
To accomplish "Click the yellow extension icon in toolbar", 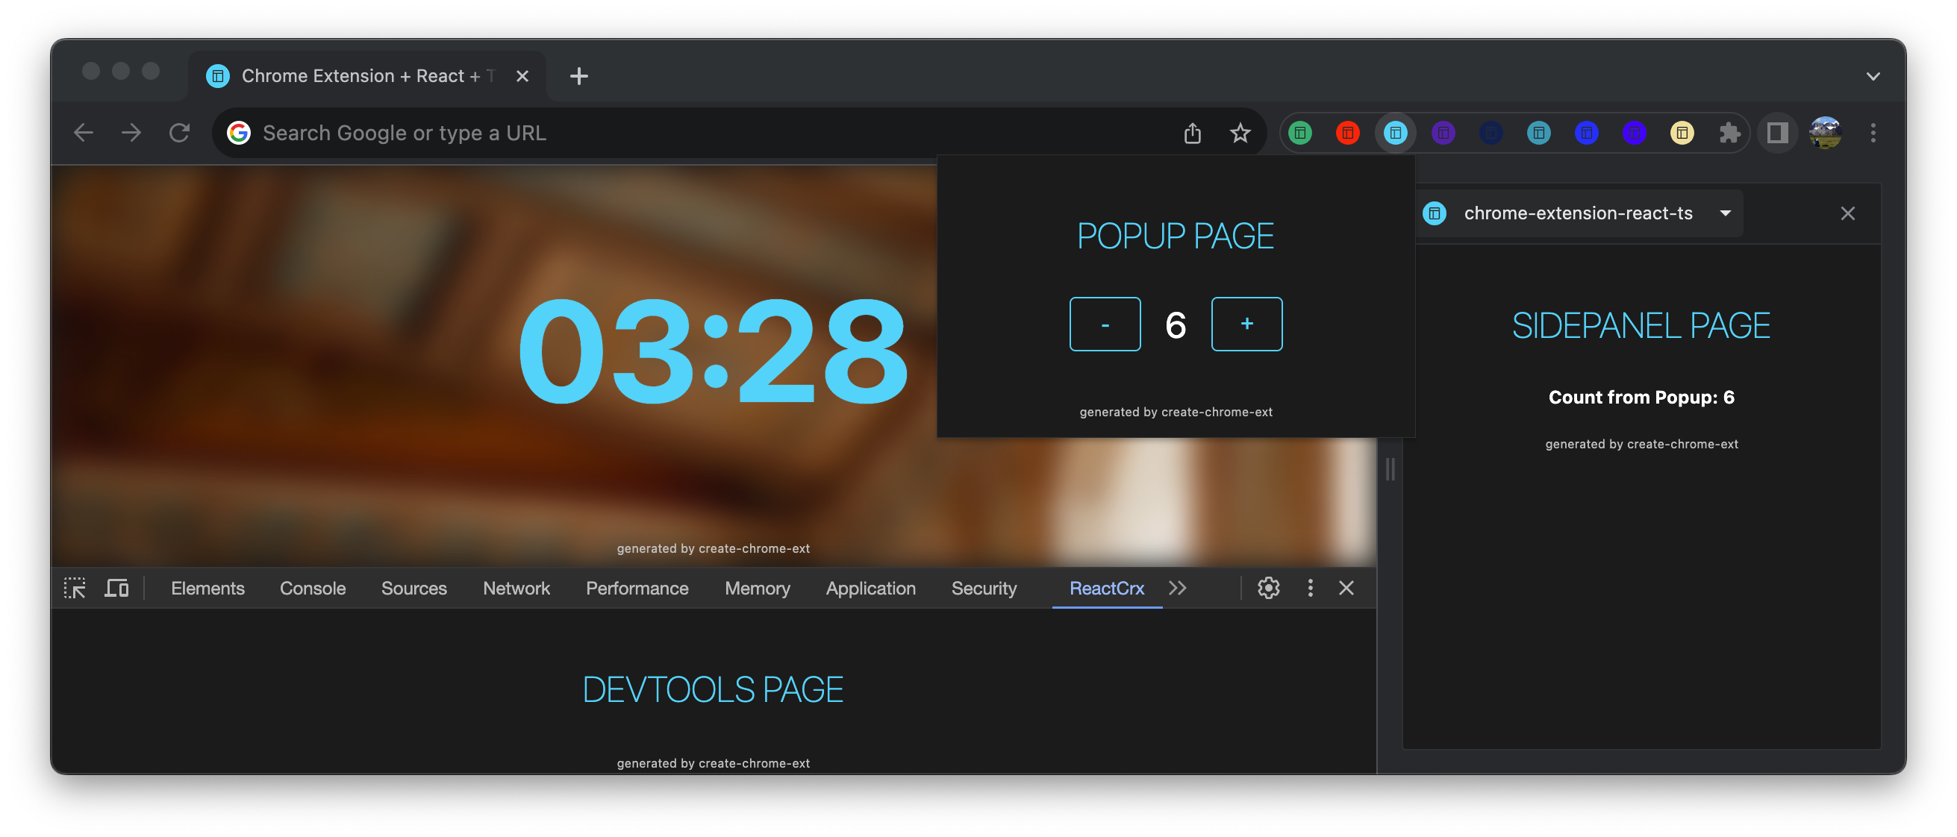I will [x=1682, y=134].
